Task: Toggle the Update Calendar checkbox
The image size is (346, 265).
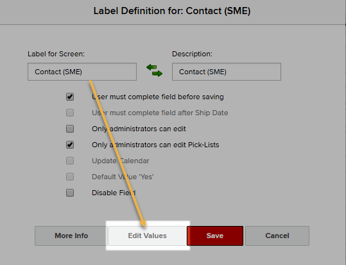Action: click(70, 161)
